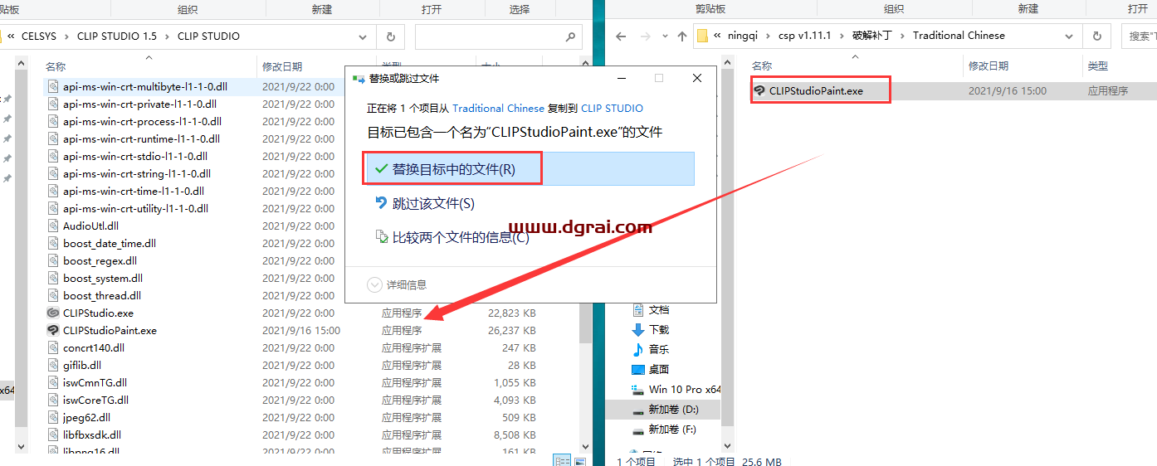Go forward in the right Explorer window
The image size is (1157, 466).
point(647,36)
